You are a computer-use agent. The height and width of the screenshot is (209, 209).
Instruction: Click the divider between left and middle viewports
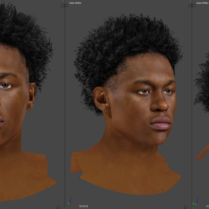click(65, 104)
